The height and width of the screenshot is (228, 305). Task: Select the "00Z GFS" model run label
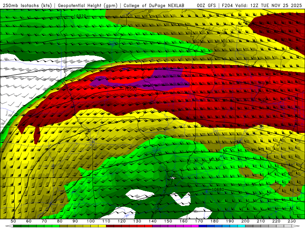tap(206, 6)
